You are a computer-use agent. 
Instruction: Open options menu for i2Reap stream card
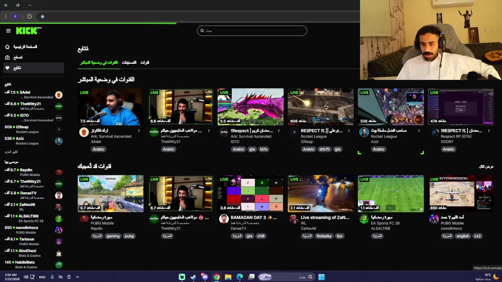tap(349, 130)
